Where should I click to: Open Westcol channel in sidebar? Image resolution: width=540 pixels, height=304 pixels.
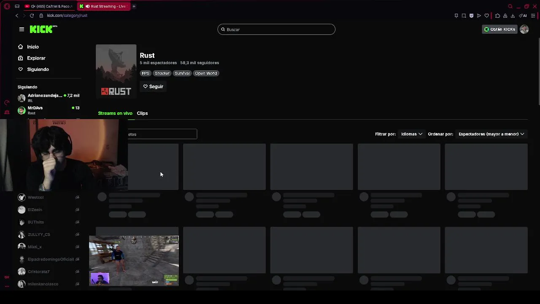click(49, 197)
